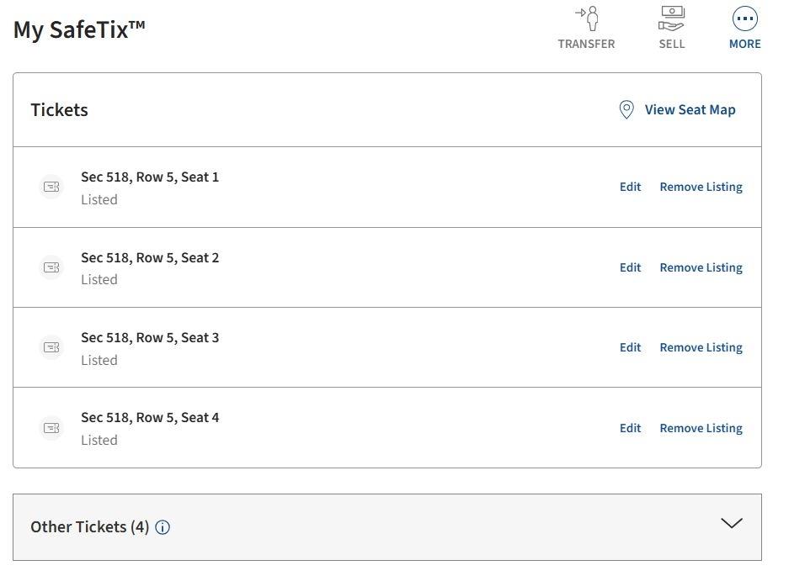Edit the Seat 1 listing
Screen dimensions: 789x576
pos(630,188)
